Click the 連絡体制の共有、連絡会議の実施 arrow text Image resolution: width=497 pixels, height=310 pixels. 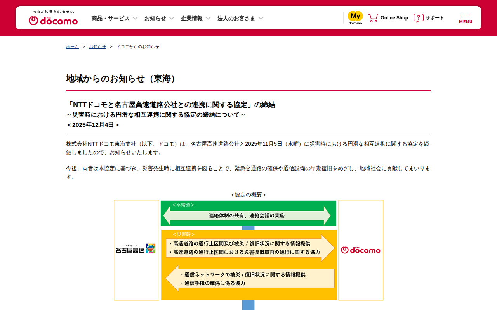click(247, 215)
